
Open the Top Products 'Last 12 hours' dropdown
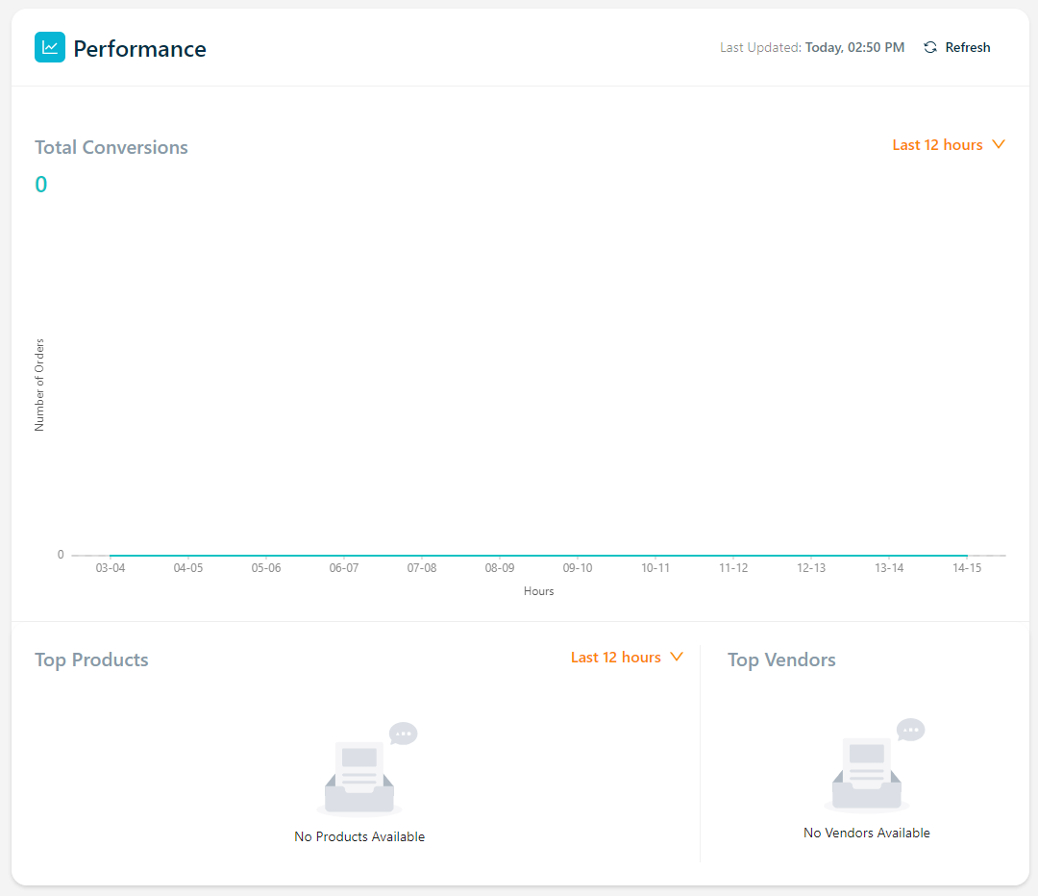[616, 658]
